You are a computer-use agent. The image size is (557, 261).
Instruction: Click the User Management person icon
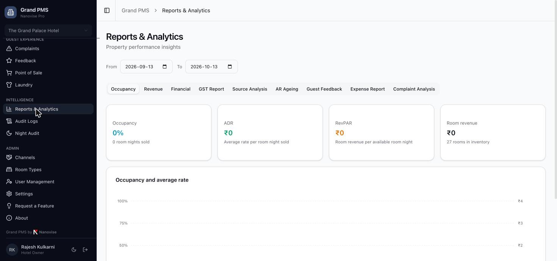coord(9,182)
